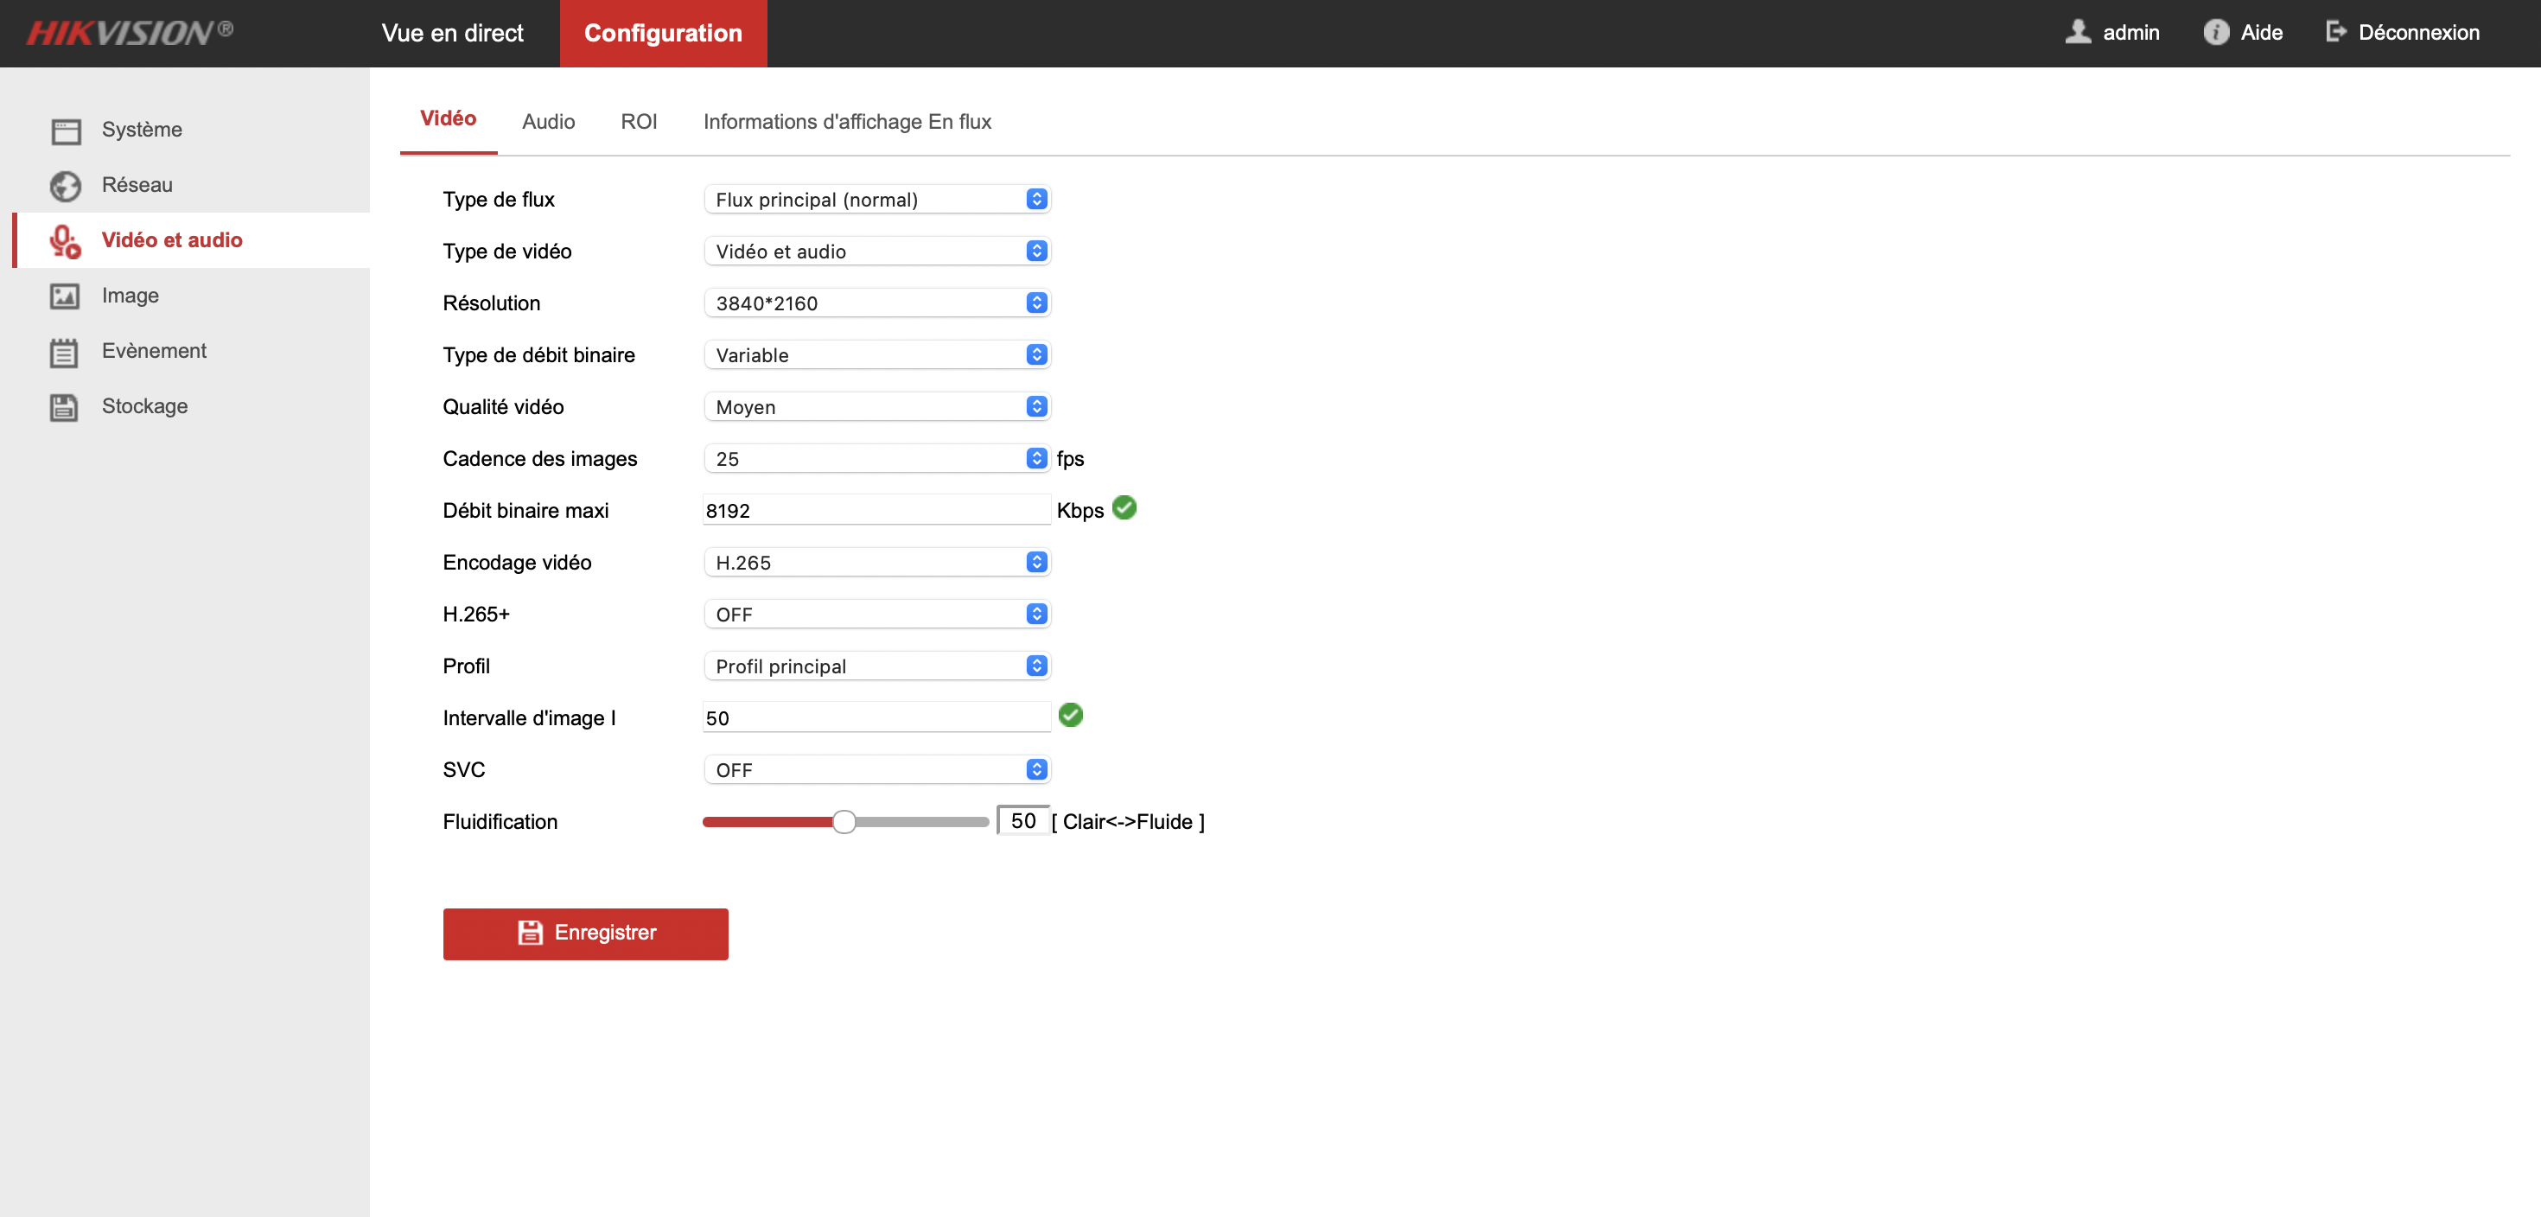Click the Evènement calendar icon
This screenshot has width=2541, height=1217.
click(65, 352)
